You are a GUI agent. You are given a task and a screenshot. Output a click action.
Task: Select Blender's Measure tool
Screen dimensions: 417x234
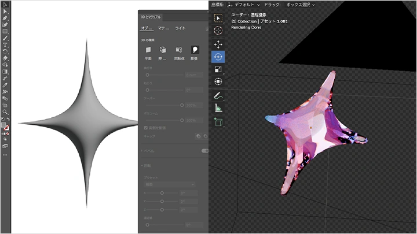click(x=218, y=108)
